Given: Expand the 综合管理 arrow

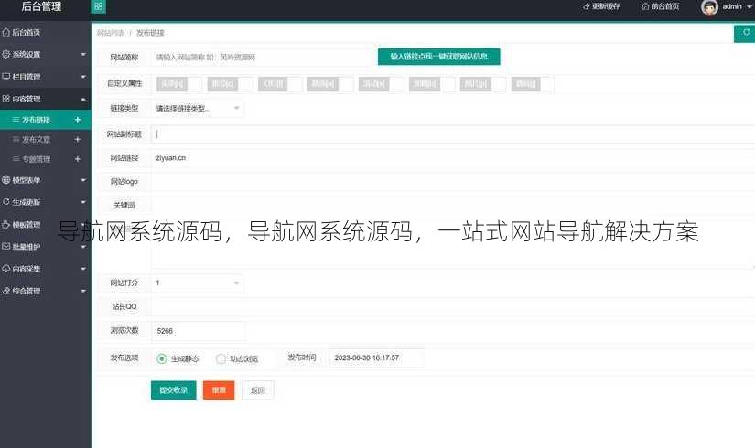Looking at the screenshot, I should point(82,291).
